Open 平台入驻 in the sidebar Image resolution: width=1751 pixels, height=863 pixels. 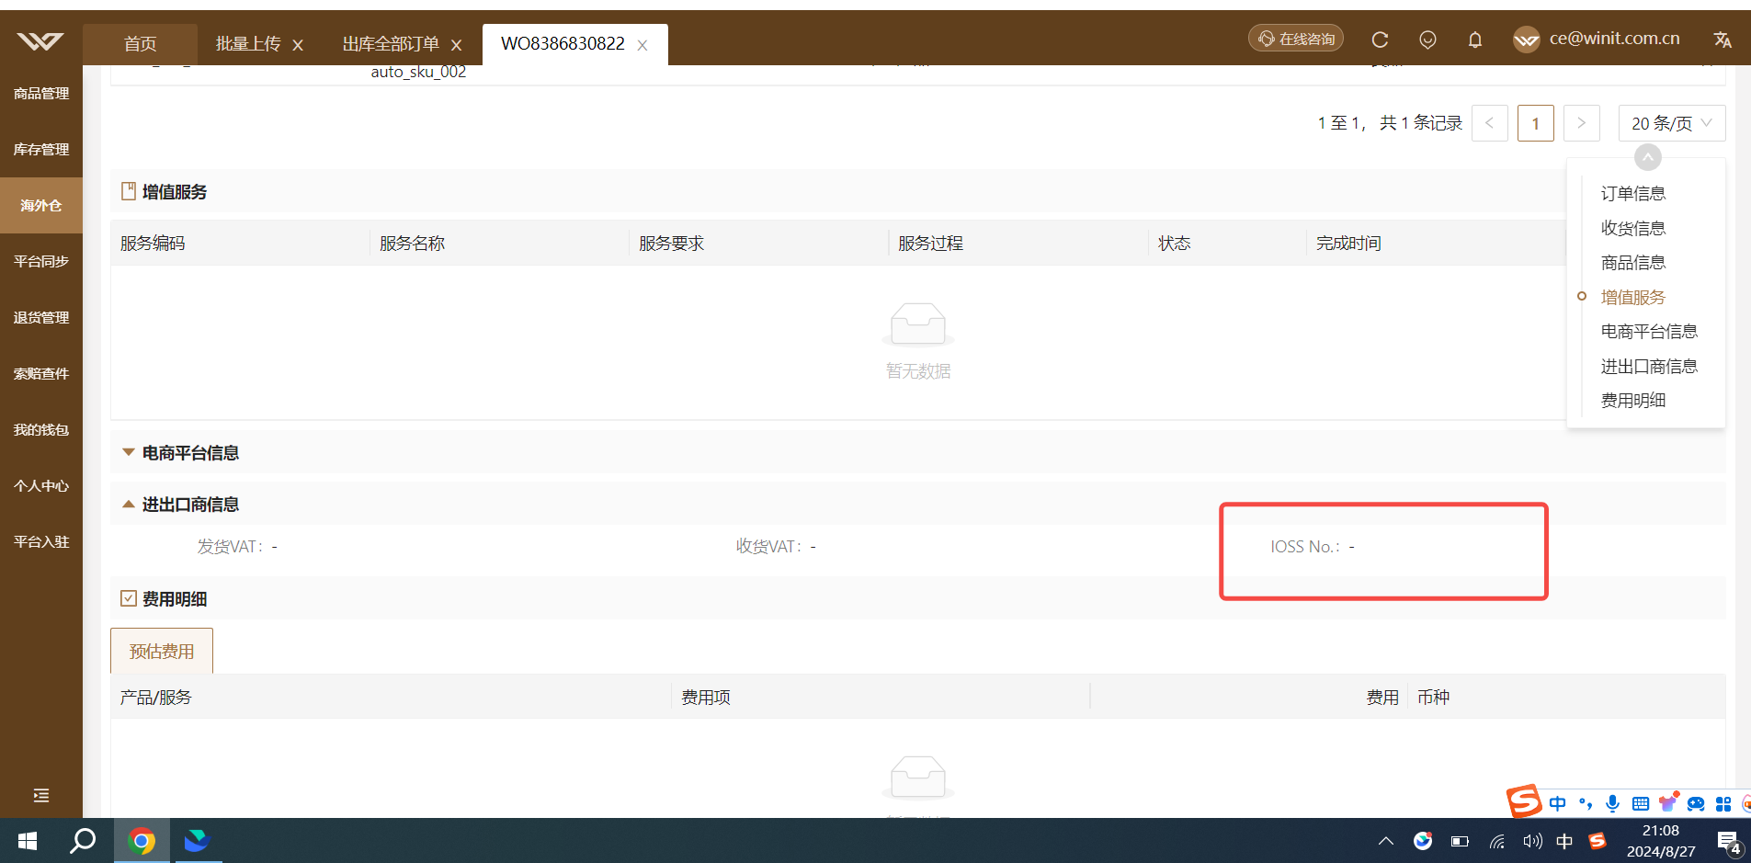click(41, 542)
